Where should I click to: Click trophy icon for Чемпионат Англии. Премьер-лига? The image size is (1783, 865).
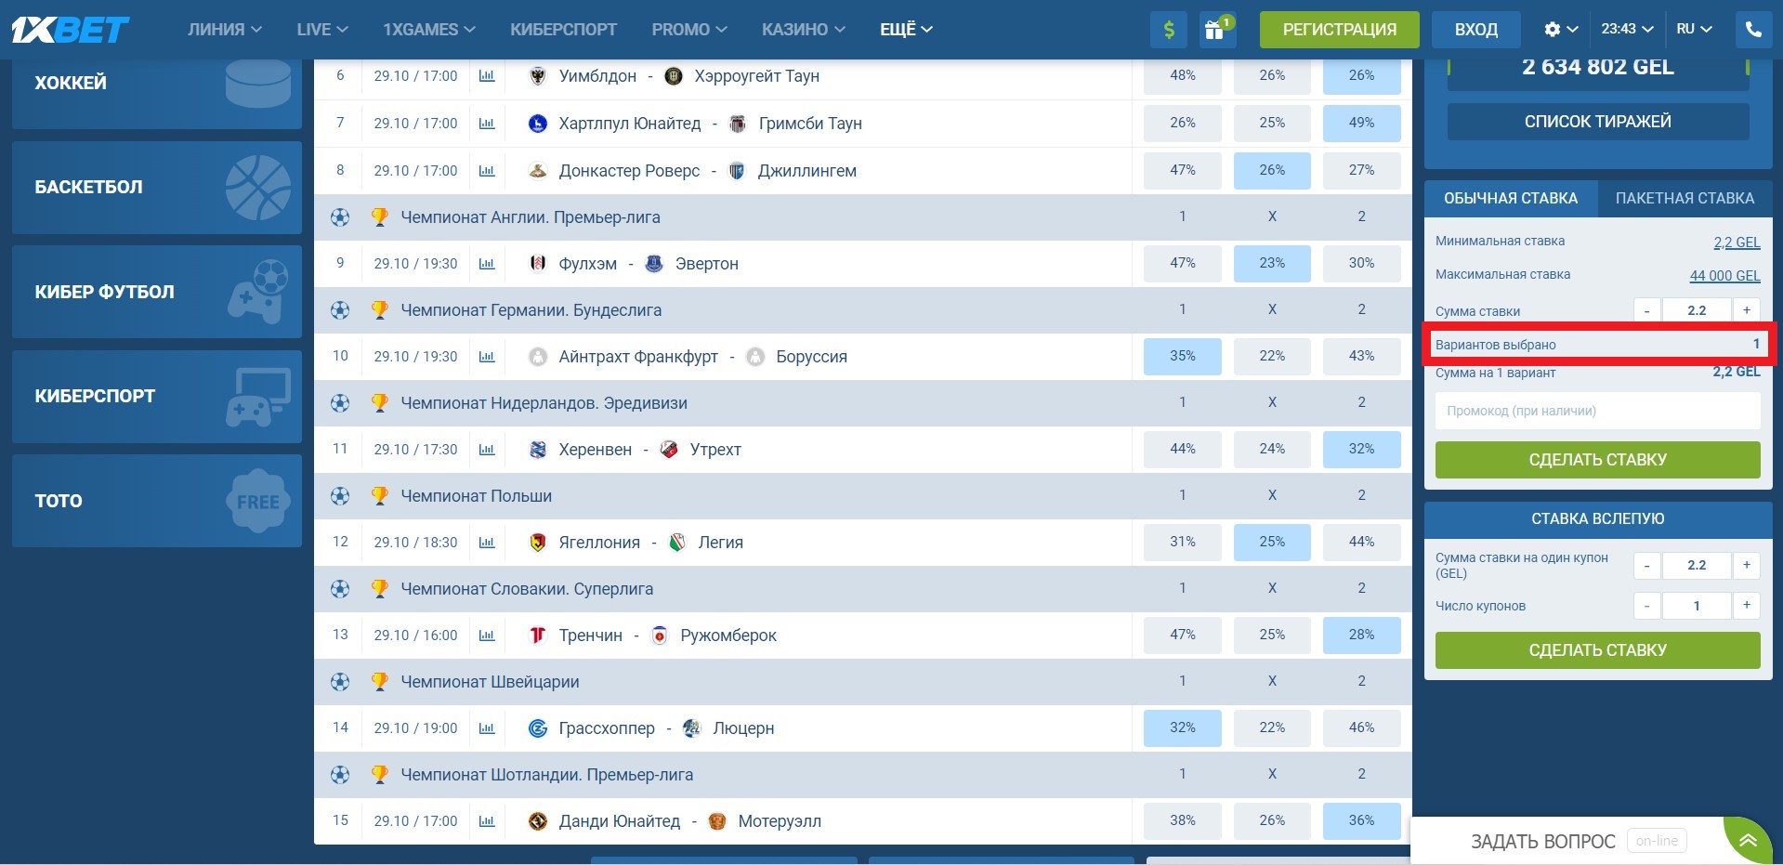(379, 217)
